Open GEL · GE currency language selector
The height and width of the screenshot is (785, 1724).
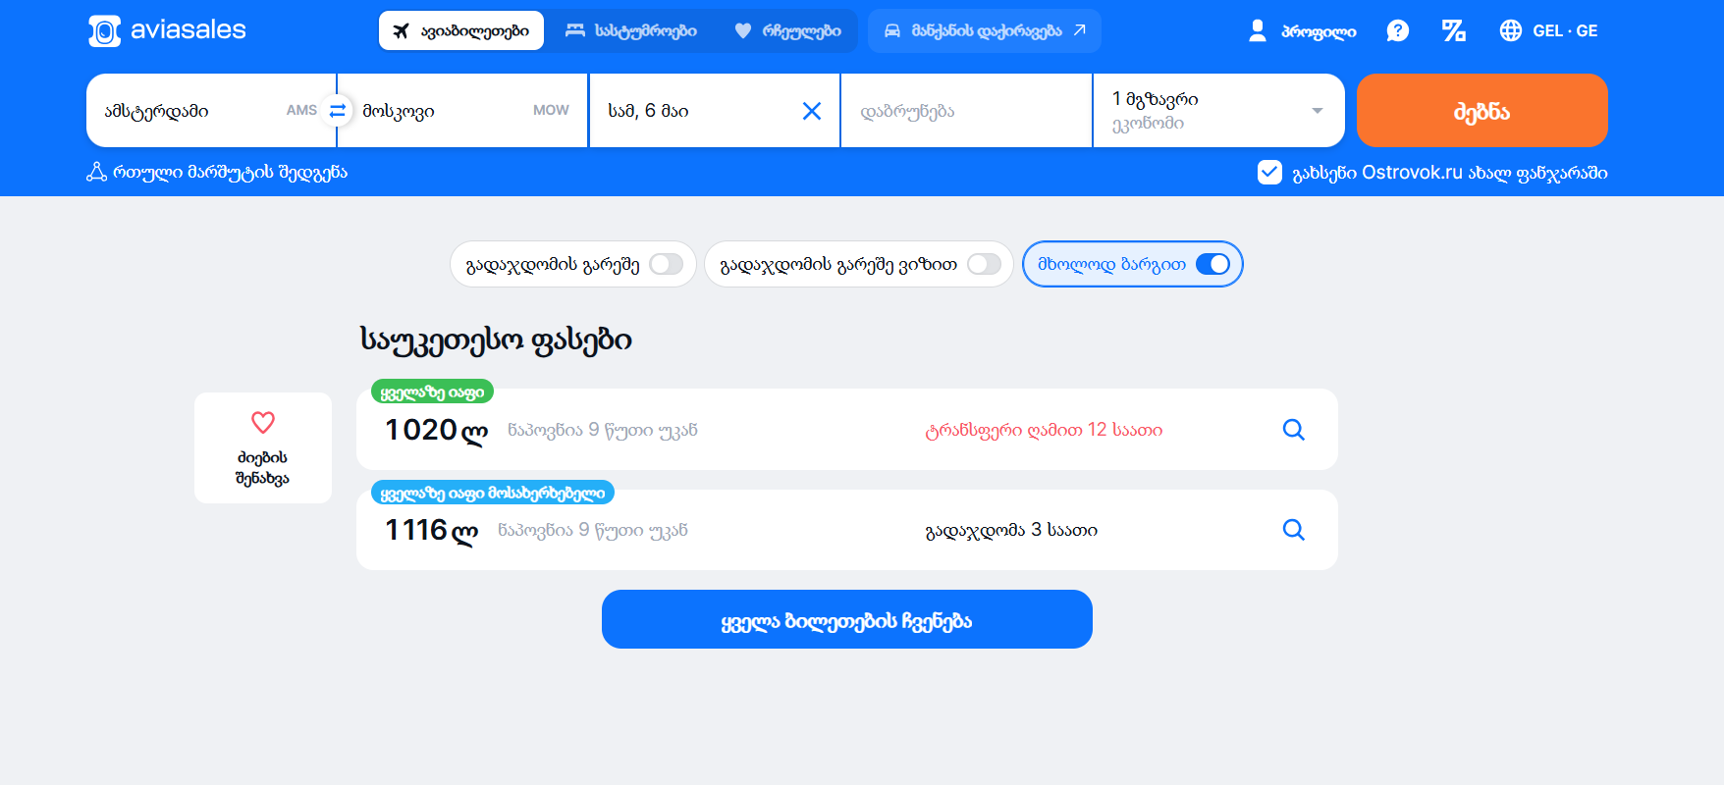click(x=1549, y=30)
